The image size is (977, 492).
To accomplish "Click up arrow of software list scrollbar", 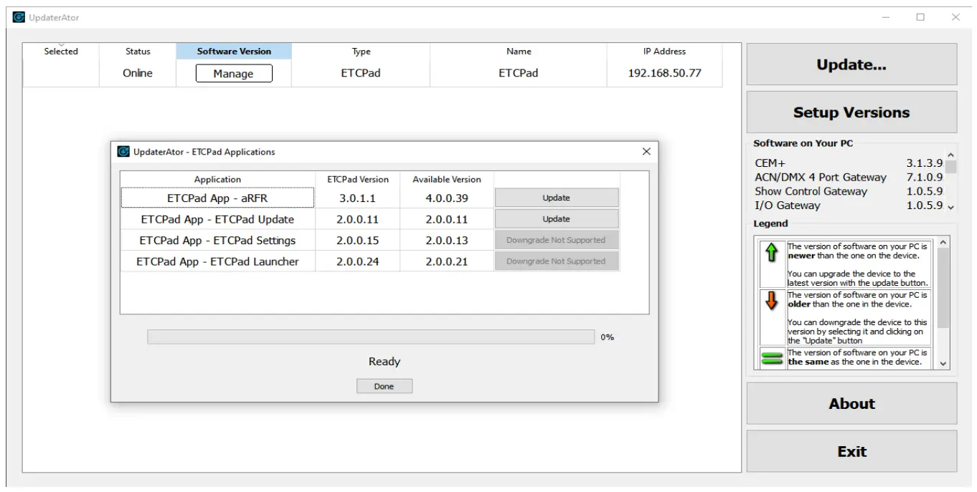I will (951, 155).
